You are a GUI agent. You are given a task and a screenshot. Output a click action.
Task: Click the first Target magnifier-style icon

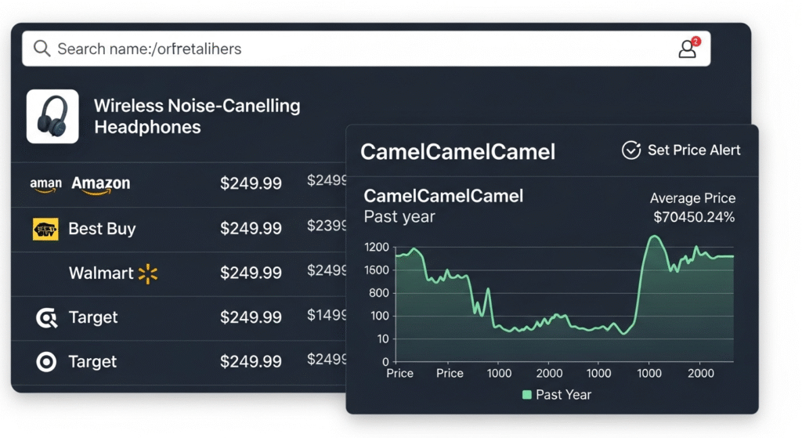[x=46, y=317]
